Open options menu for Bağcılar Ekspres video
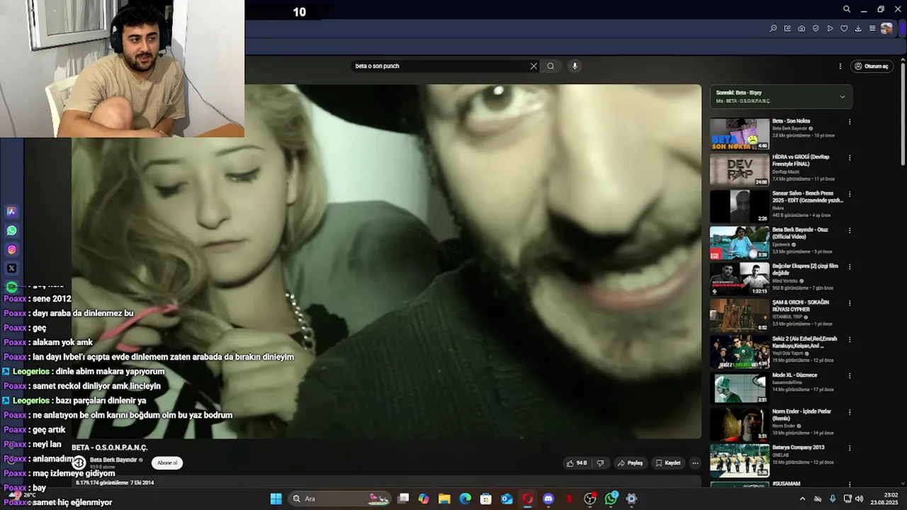907x510 pixels. [850, 267]
